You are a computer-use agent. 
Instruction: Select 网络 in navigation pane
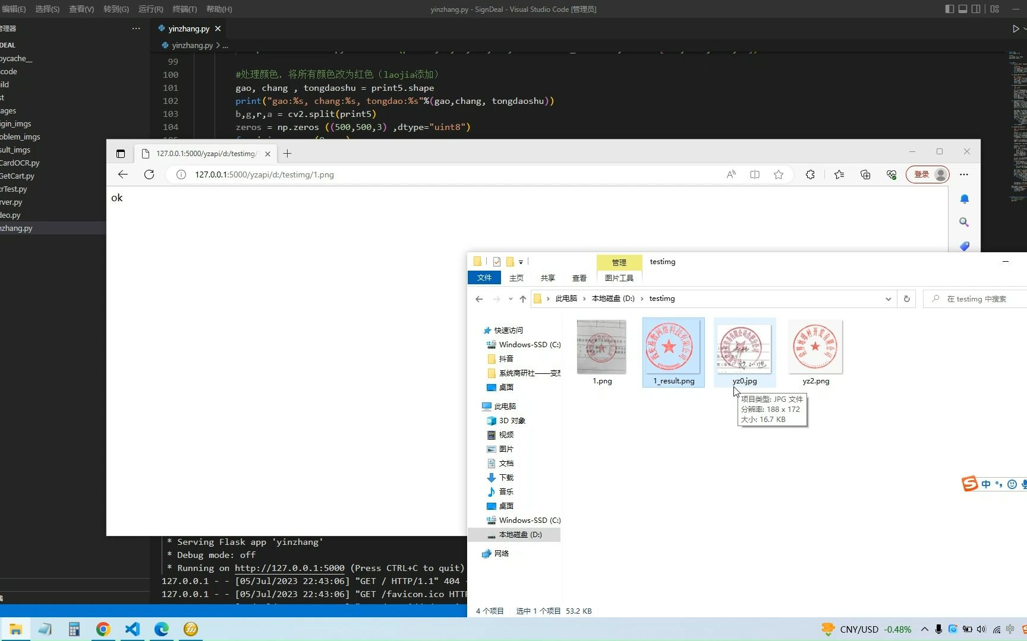502,554
